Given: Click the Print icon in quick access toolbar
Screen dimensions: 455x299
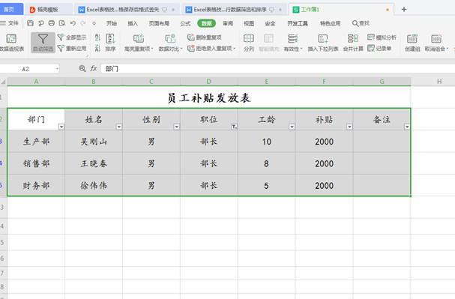Looking at the screenshot, I should (x=52, y=23).
